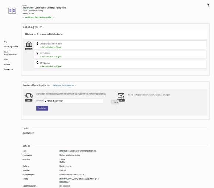214x188 pixels.
Task: Go to Details in the side navigation
Action: pyautogui.click(x=7, y=64)
